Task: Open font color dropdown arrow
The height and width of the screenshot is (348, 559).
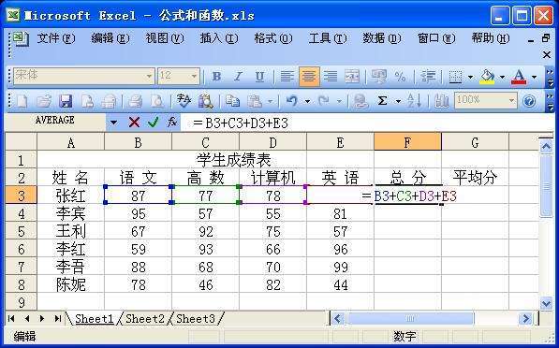Action: point(534,77)
